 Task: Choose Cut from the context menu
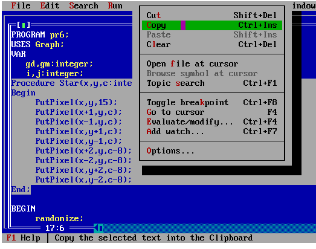point(211,15)
